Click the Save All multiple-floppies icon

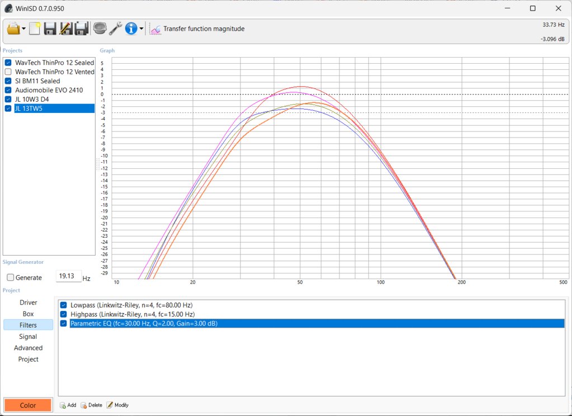82,29
